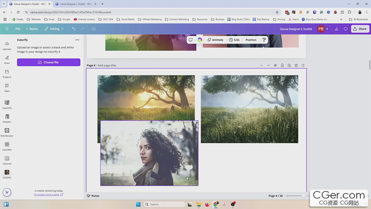Open the SVG Recolor app
The width and height of the screenshot is (371, 209).
[x=7, y=132]
